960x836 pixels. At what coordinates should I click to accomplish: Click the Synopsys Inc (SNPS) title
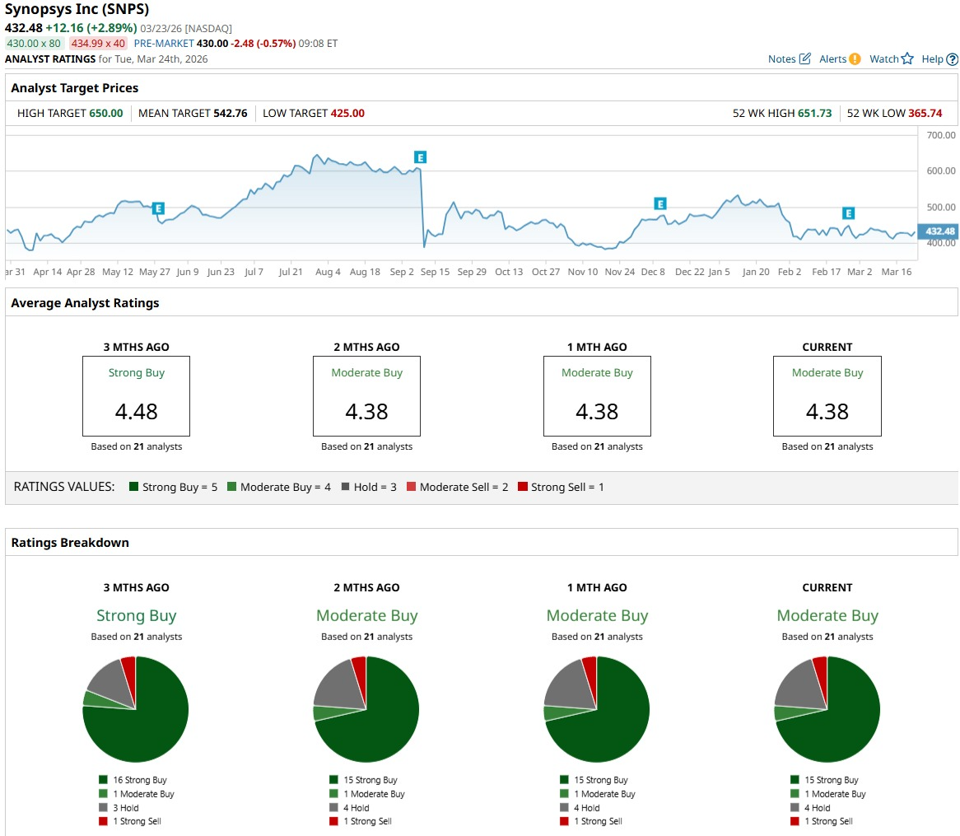point(77,9)
